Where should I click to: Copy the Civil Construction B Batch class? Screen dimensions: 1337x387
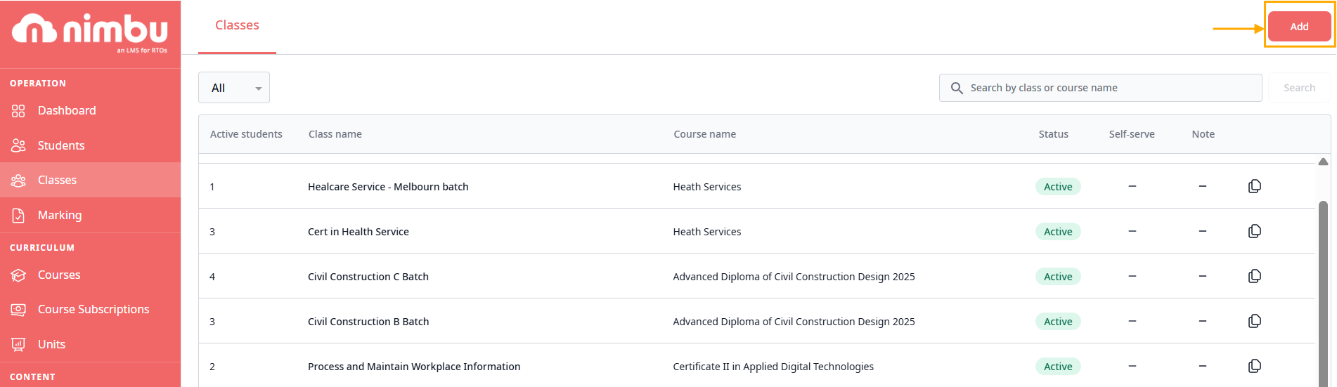point(1254,321)
